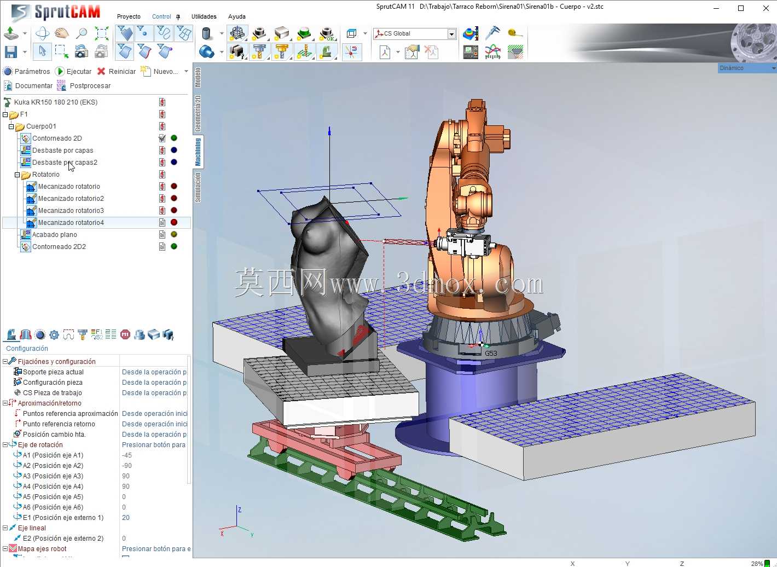777x567 pixels.
Task: Open the feeds and speeds F1/S2 tab
Action: 97,334
